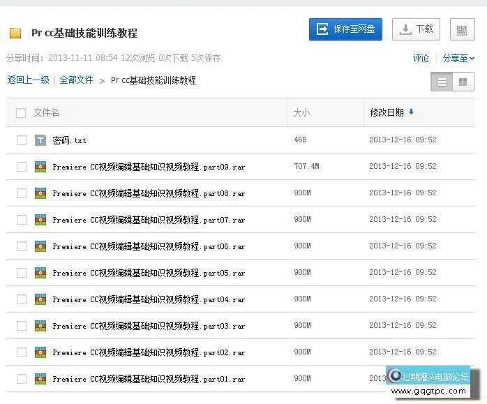Switch to grid thumbnail view
Screen dimensions: 487x404
click(463, 82)
